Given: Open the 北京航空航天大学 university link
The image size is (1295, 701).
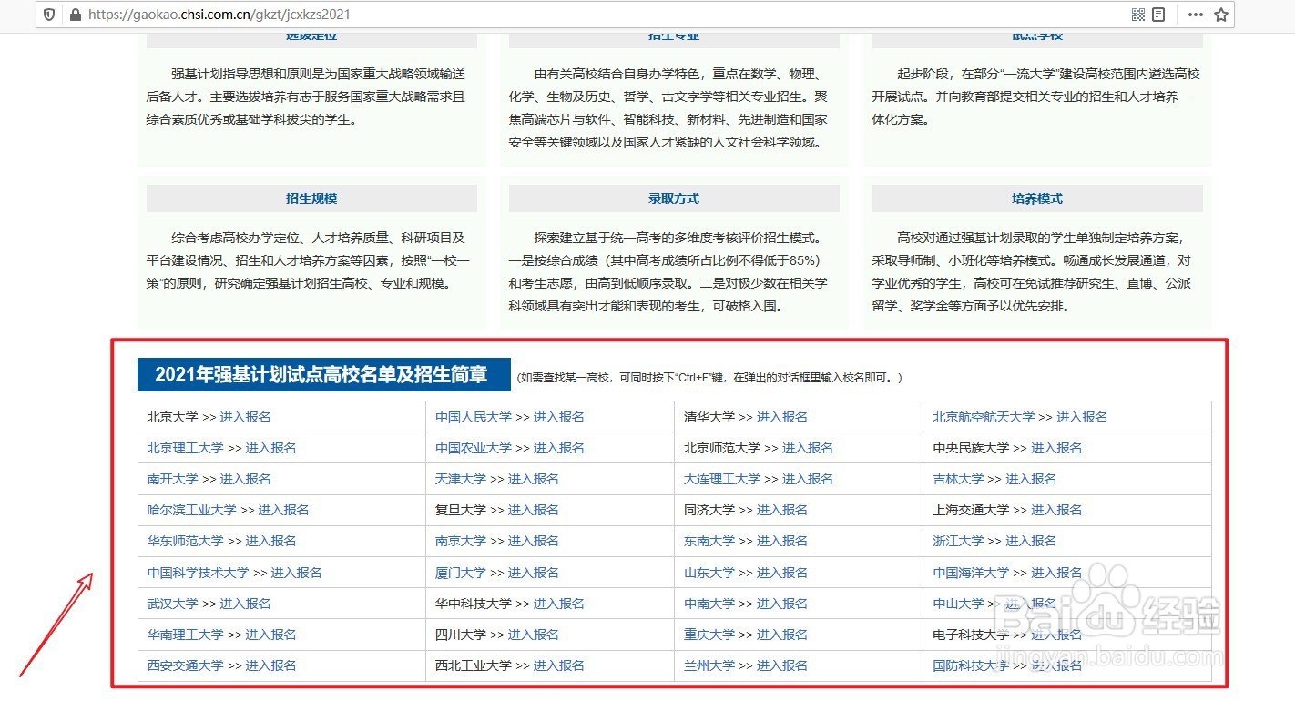Looking at the screenshot, I should pyautogui.click(x=984, y=417).
